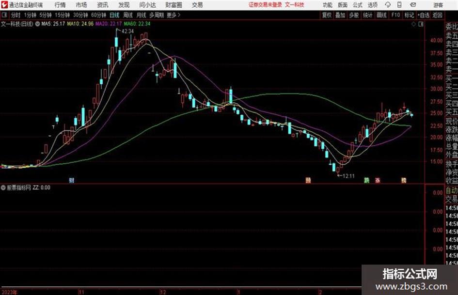This screenshot has width=458, height=295.
Task: Open the 多周期 multi-period view
Action: tap(157, 15)
